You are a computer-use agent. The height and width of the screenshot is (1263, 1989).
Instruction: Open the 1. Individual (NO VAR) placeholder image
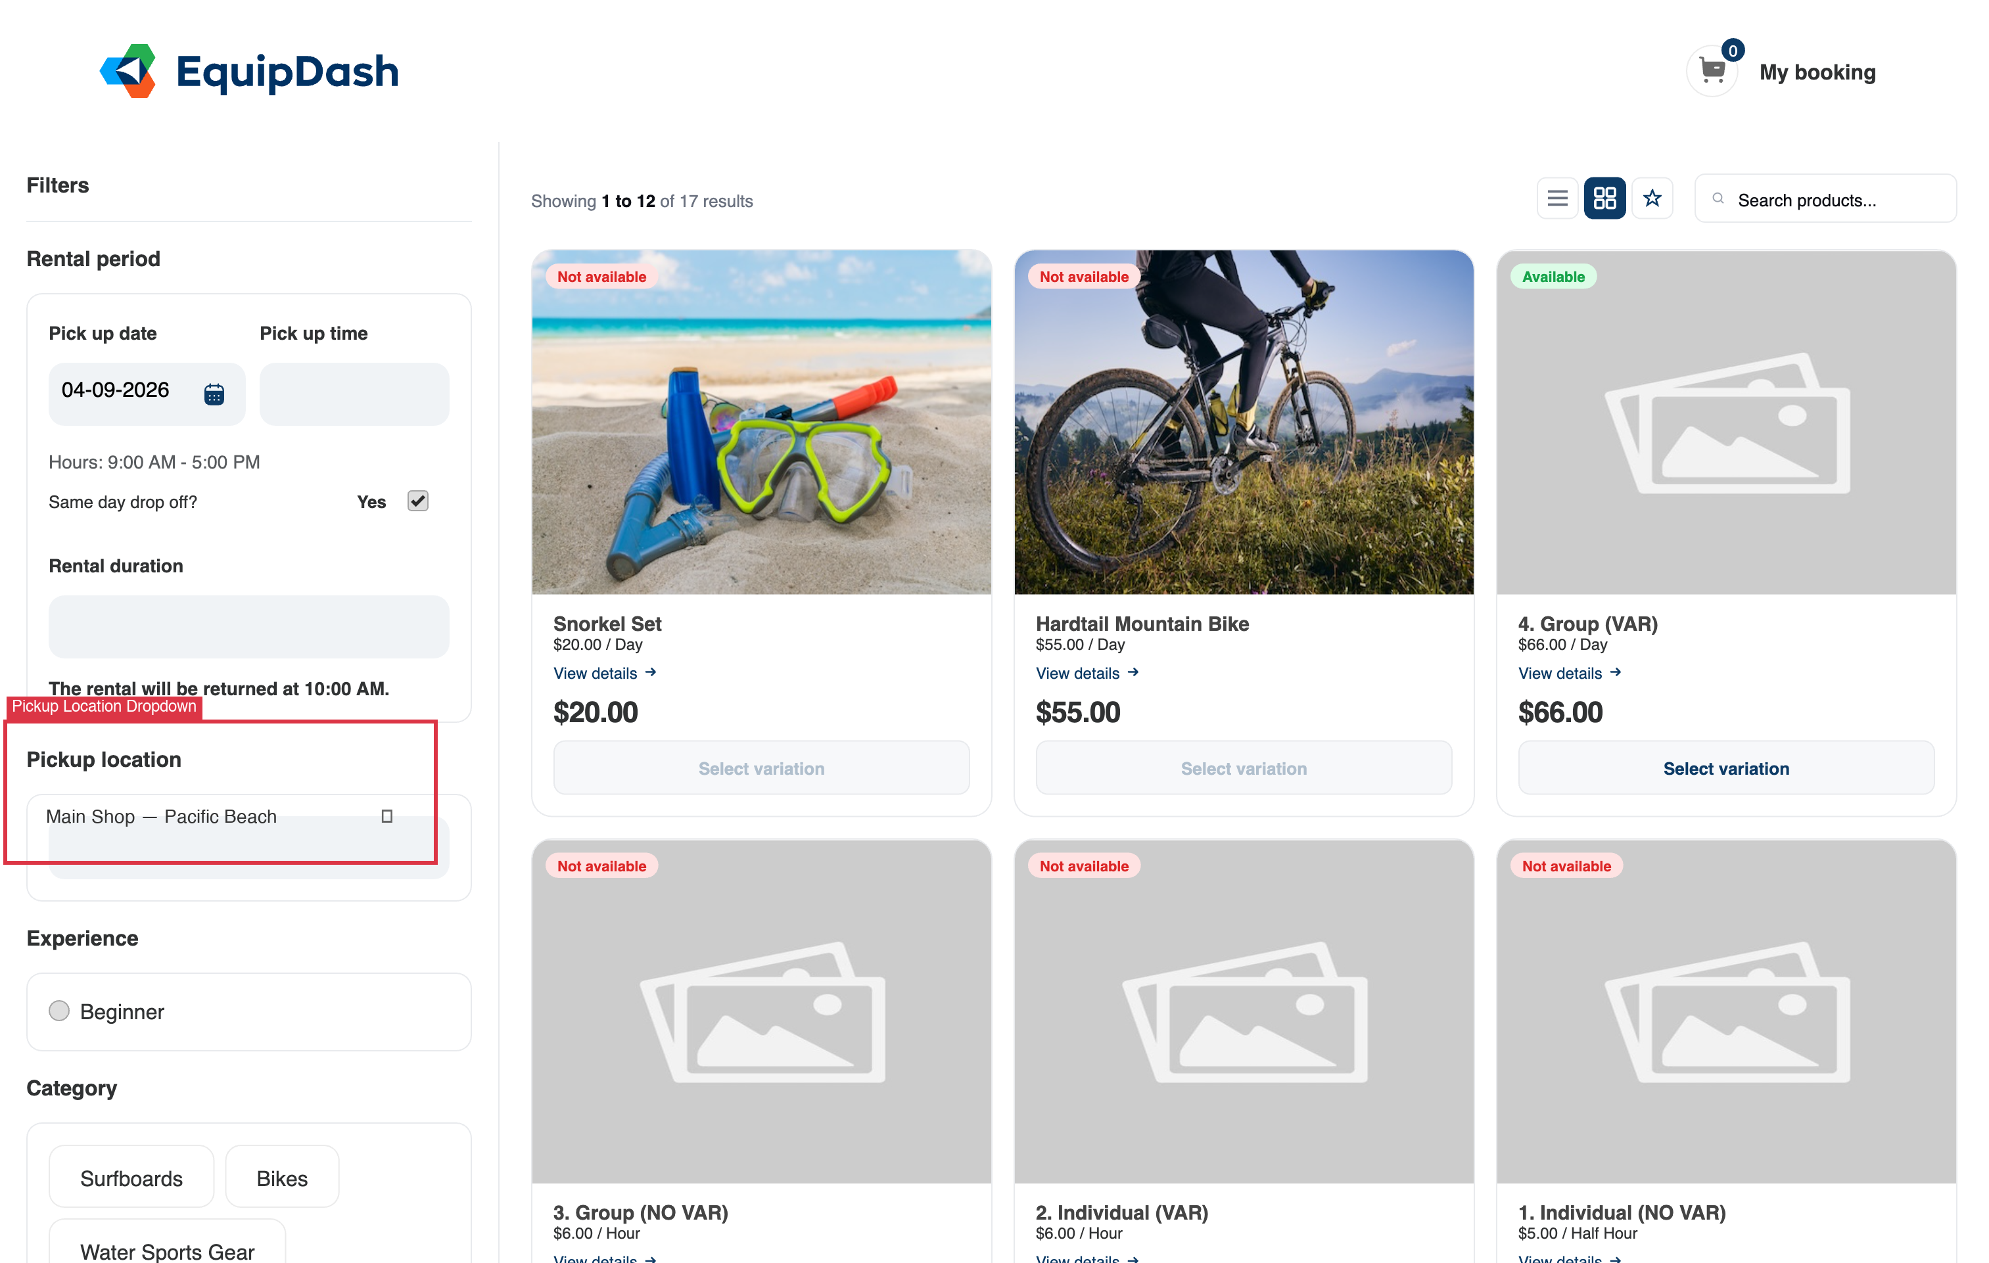[x=1725, y=1011]
